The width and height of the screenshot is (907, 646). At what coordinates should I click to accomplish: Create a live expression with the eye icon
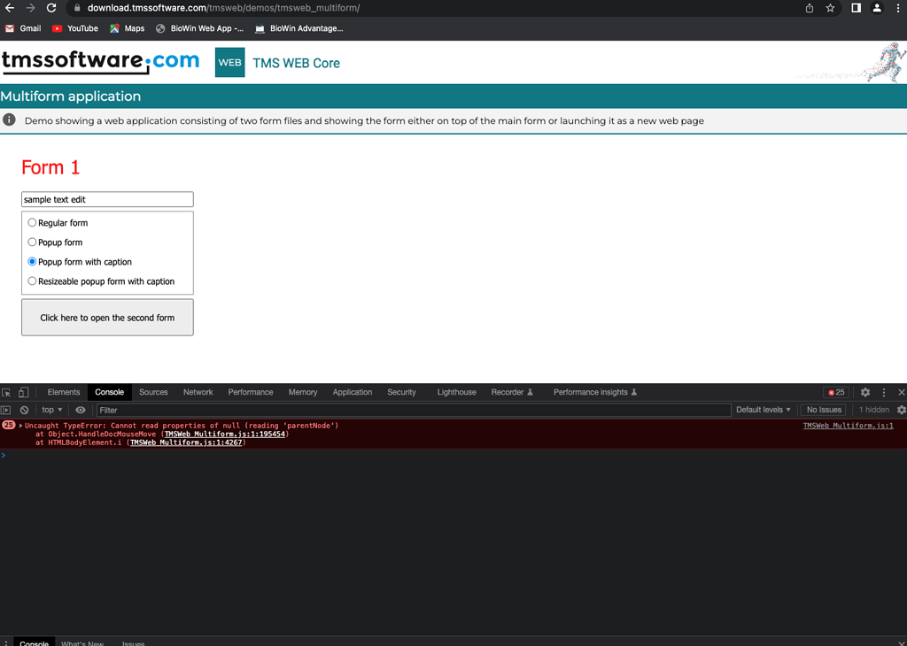80,409
